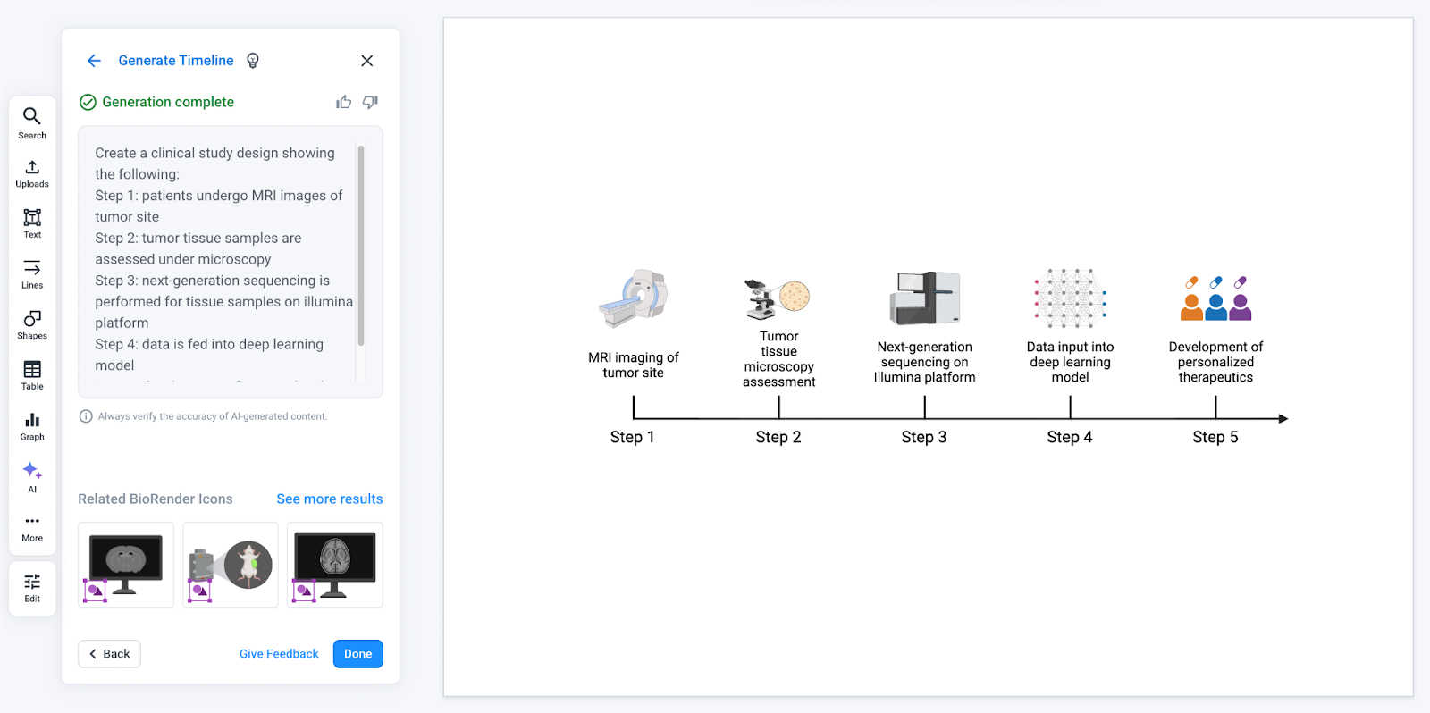
Task: Click the back arrow in Generate Timeline header
Action: click(x=94, y=60)
